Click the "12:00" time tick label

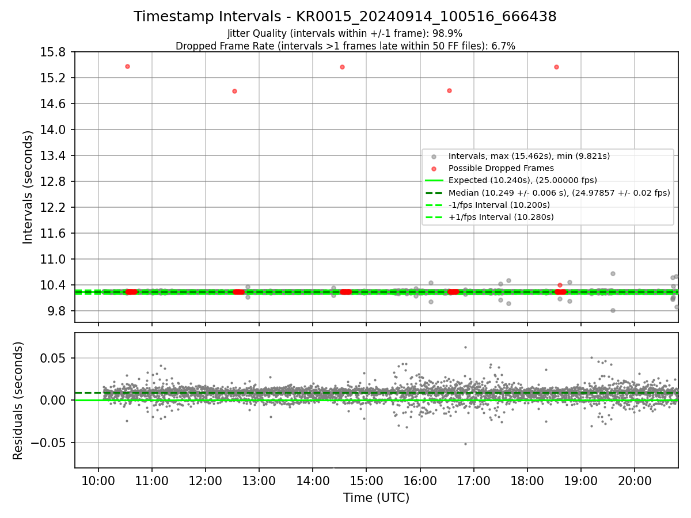[x=206, y=481]
